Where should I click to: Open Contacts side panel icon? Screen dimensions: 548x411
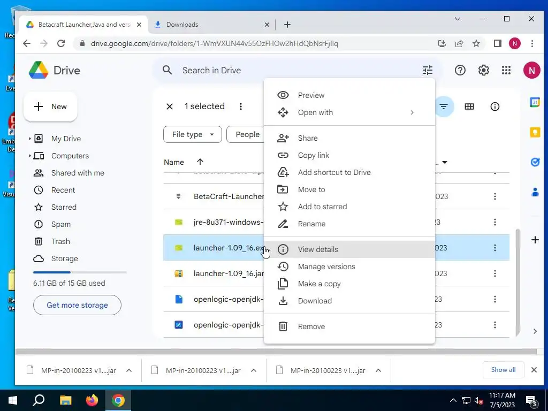point(535,192)
